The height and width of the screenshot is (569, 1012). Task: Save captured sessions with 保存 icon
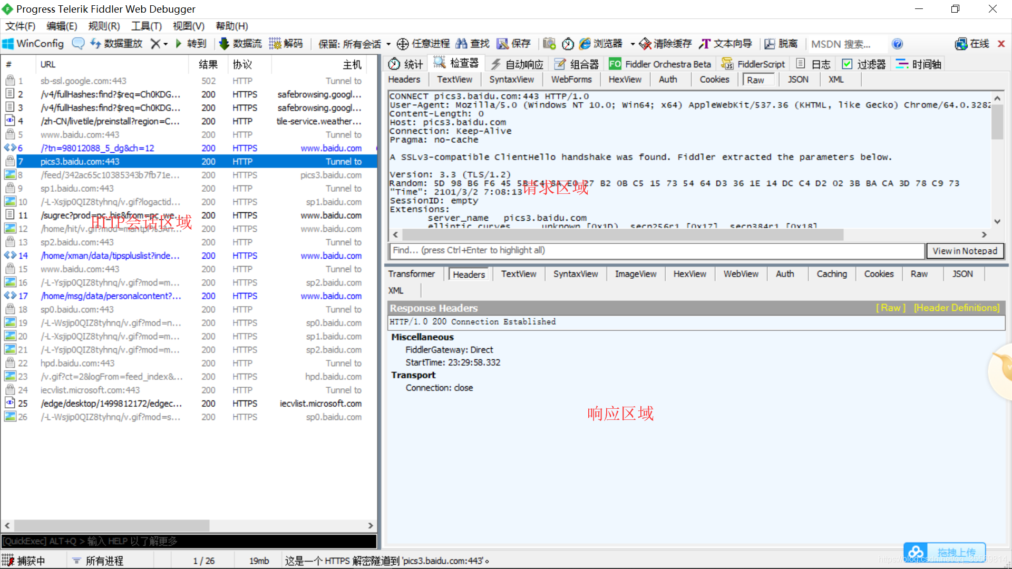tap(513, 43)
